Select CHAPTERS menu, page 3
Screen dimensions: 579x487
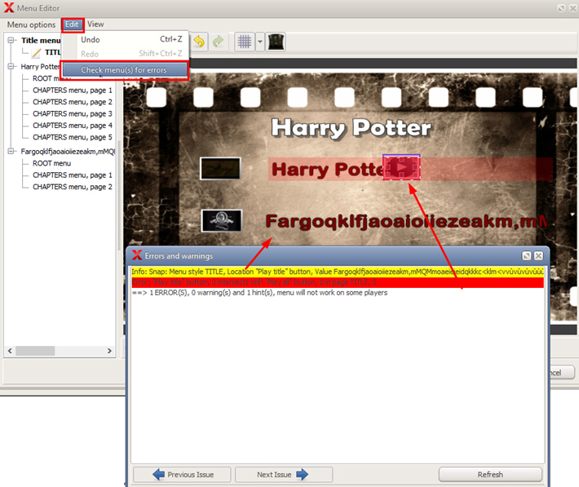point(73,113)
